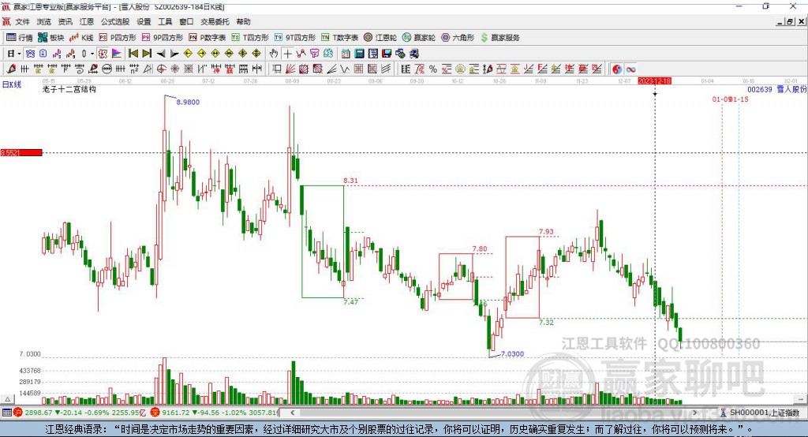Click the 沪 Shanghai index status icon
Image resolution: width=808 pixels, height=437 pixels.
tap(18, 413)
